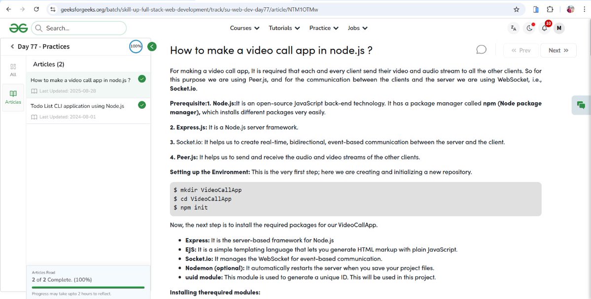Click 'Progress may take upto 2 hours' note

tap(71, 294)
